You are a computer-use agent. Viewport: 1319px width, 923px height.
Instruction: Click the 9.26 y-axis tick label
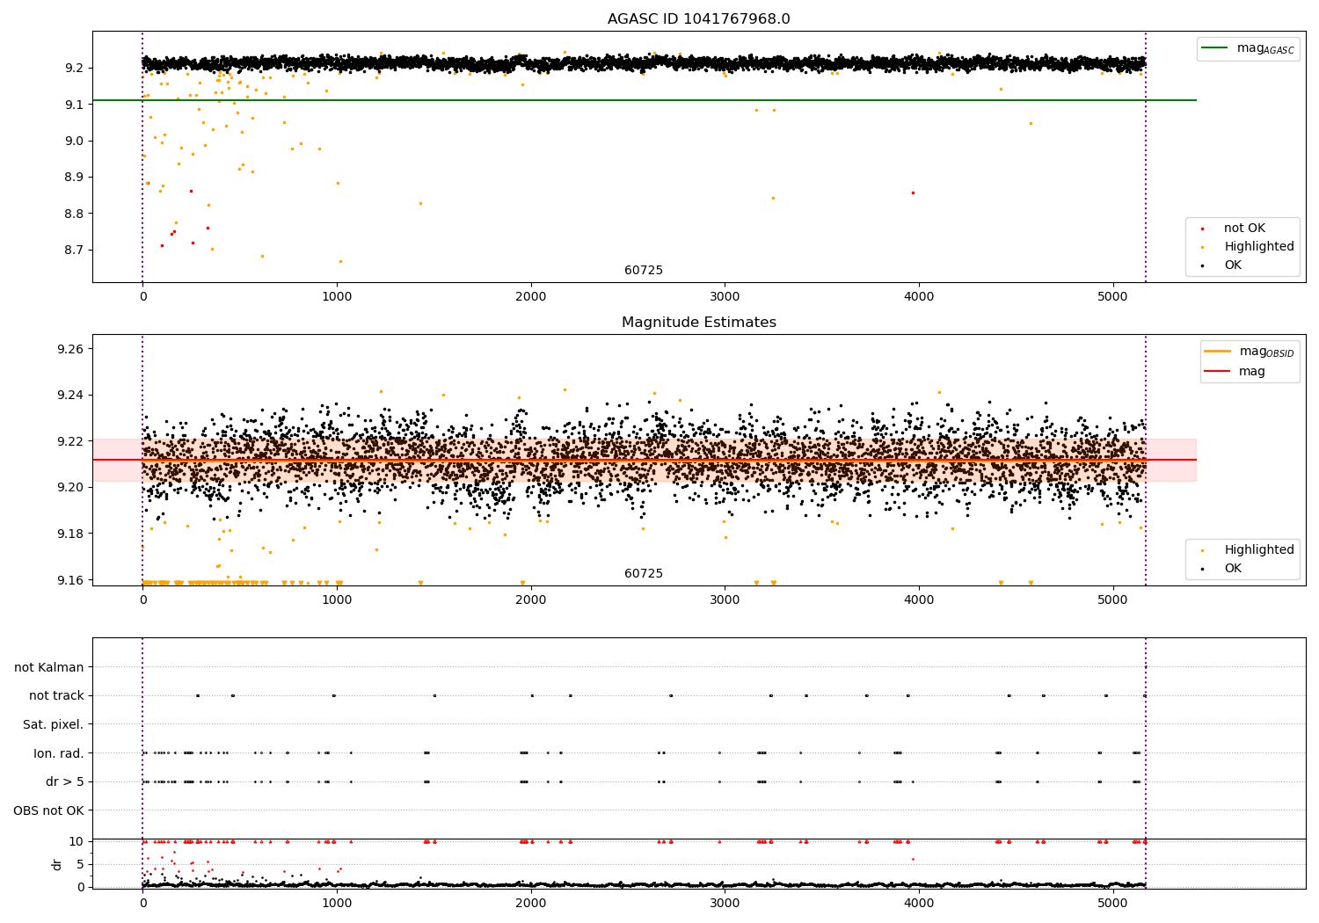(70, 350)
